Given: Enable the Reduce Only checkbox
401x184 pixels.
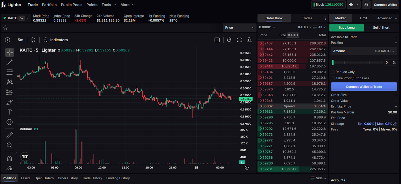Looking at the screenshot, I should pos(333,72).
